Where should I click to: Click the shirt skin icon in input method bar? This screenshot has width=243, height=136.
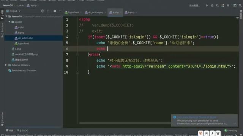218,133
